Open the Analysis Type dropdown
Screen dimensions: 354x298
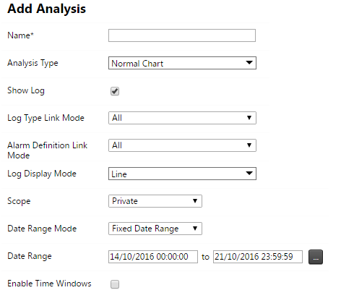[182, 63]
